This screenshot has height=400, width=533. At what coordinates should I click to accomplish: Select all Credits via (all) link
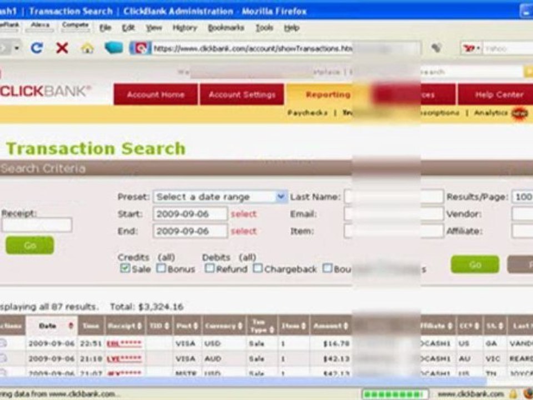coord(166,257)
